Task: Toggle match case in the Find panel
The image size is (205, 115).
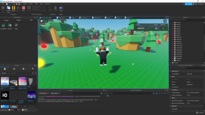Action: click(x=154, y=93)
